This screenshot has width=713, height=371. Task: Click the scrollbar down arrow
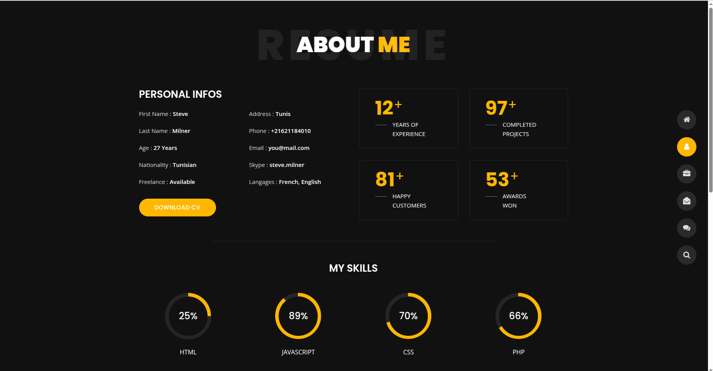pos(710,369)
